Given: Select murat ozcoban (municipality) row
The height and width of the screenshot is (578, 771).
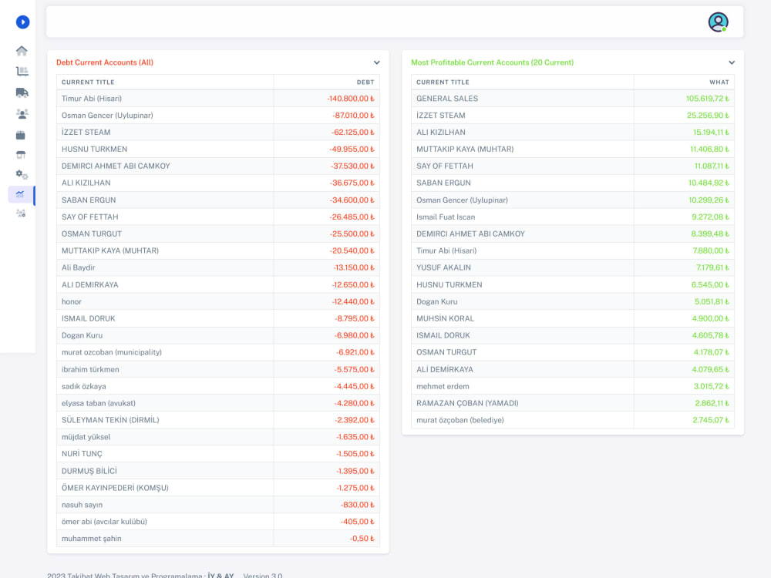Looking at the screenshot, I should point(218,352).
